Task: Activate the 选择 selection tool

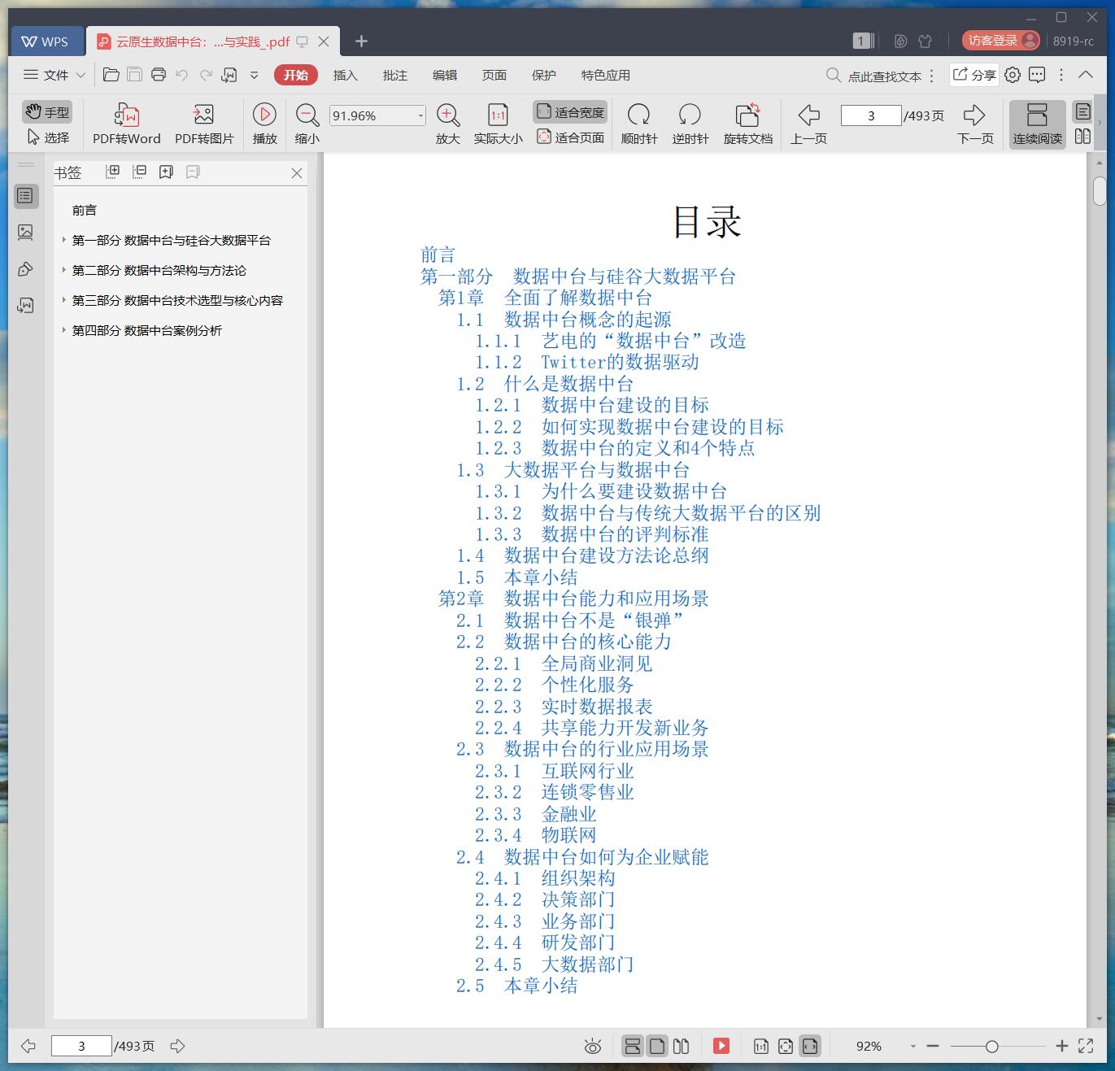Action: click(47, 137)
